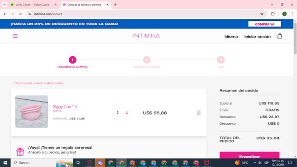
Task: Click the unit price US$ 31,96
Action: pyautogui.click(x=77, y=119)
